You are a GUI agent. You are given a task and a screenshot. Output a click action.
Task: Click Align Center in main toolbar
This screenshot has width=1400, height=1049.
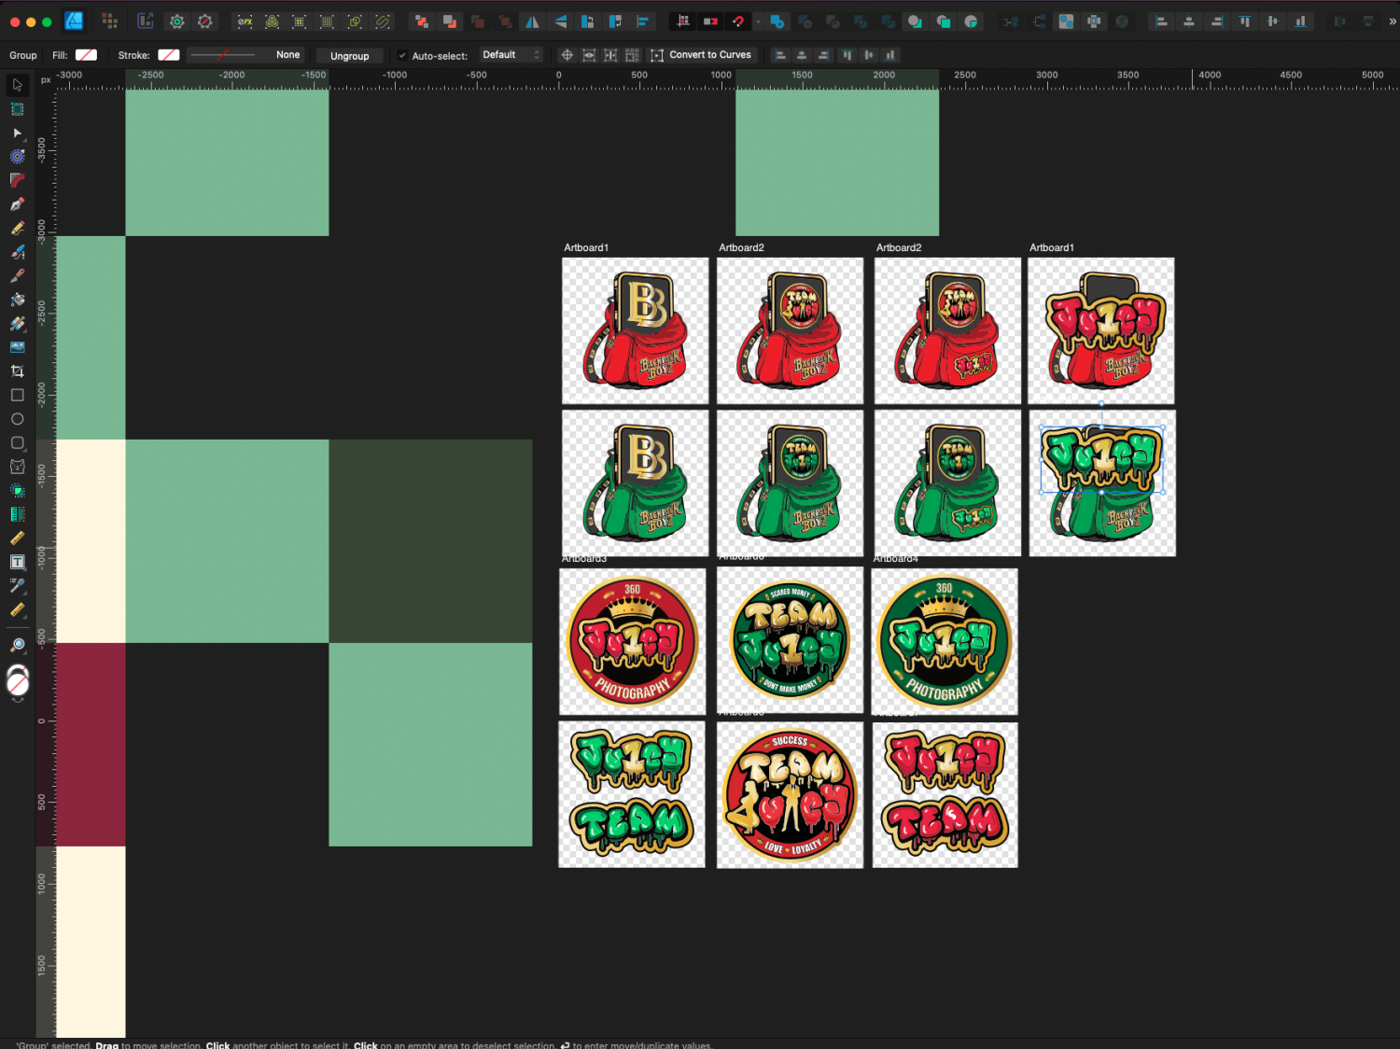tap(1188, 21)
